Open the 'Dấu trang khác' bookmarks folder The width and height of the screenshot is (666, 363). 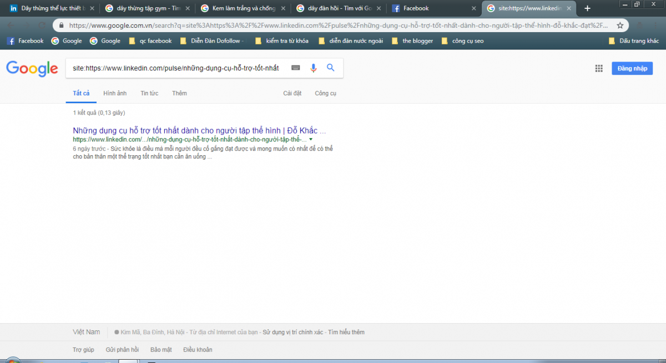(634, 40)
